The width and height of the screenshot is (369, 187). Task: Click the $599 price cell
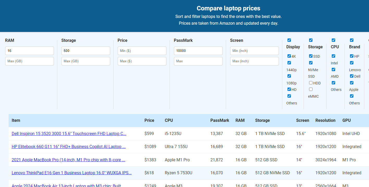tap(149, 133)
